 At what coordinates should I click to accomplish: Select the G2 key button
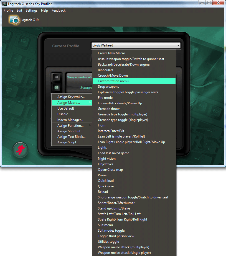56,87
